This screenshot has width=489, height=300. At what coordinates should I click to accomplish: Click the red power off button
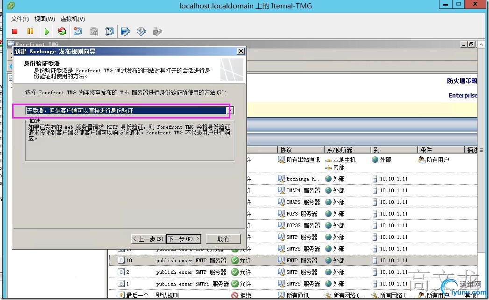click(14, 31)
